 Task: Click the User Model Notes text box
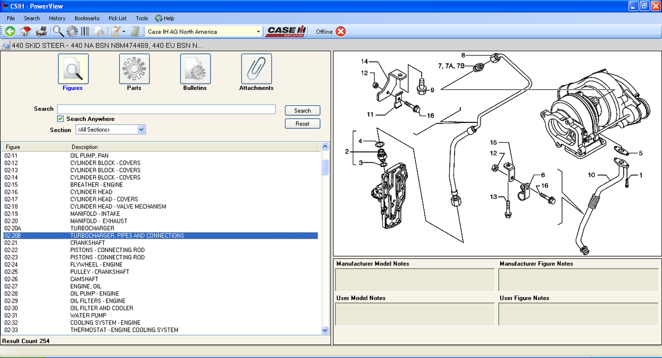tap(415, 314)
